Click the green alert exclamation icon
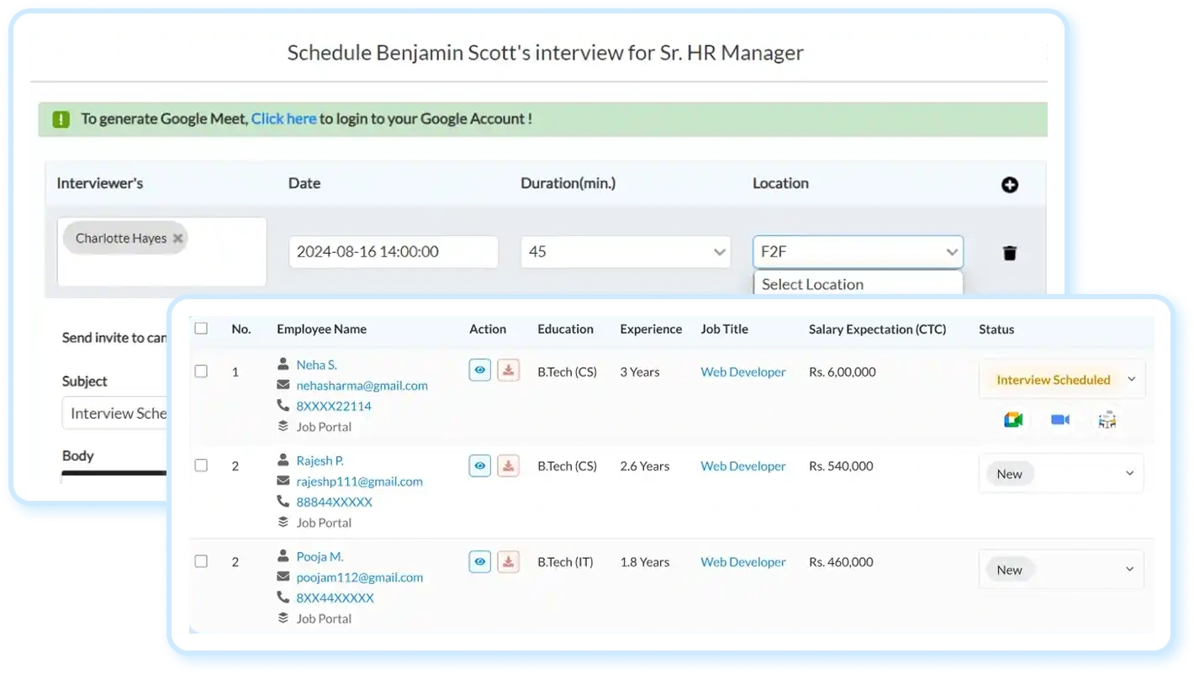The width and height of the screenshot is (1194, 674). pyautogui.click(x=61, y=119)
